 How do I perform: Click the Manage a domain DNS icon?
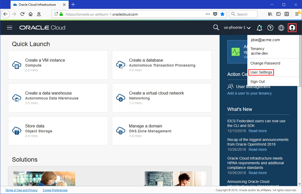[121, 131]
